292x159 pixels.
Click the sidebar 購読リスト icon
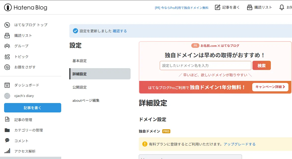pos(7,35)
